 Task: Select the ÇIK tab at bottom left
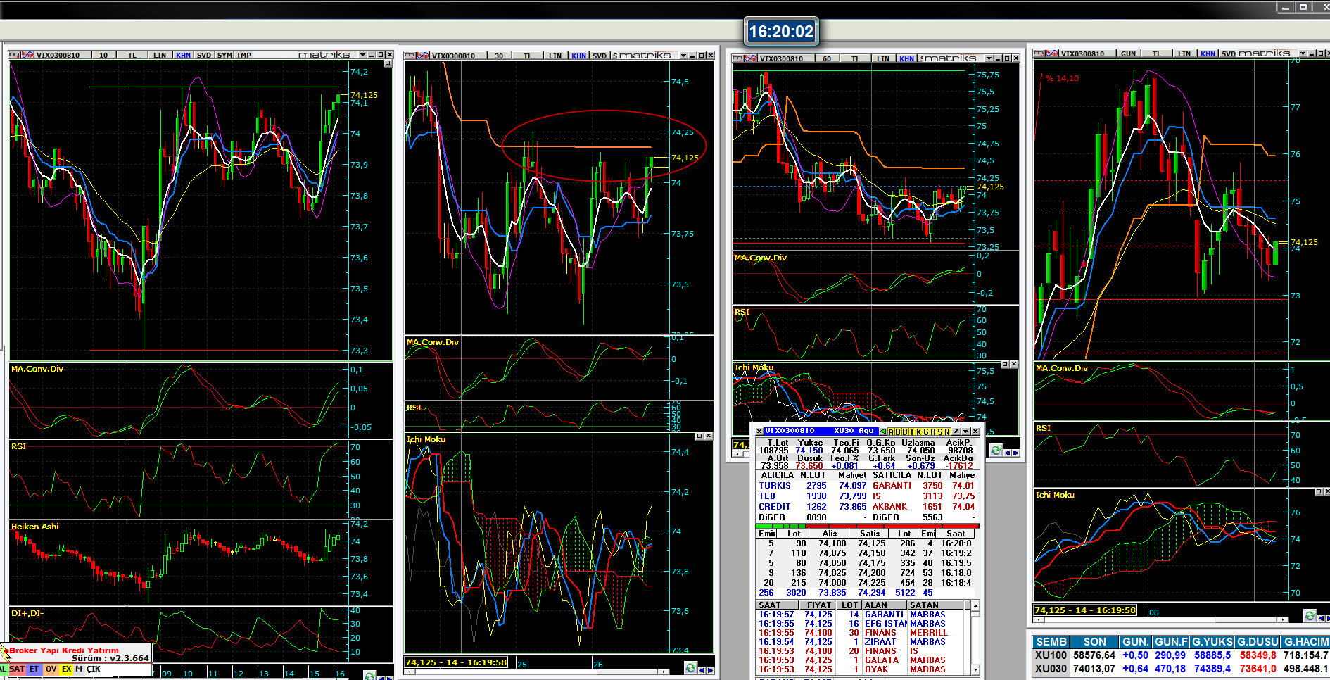pyautogui.click(x=94, y=669)
